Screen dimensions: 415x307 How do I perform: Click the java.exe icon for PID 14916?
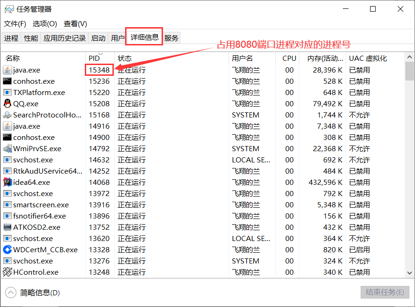(x=7, y=126)
